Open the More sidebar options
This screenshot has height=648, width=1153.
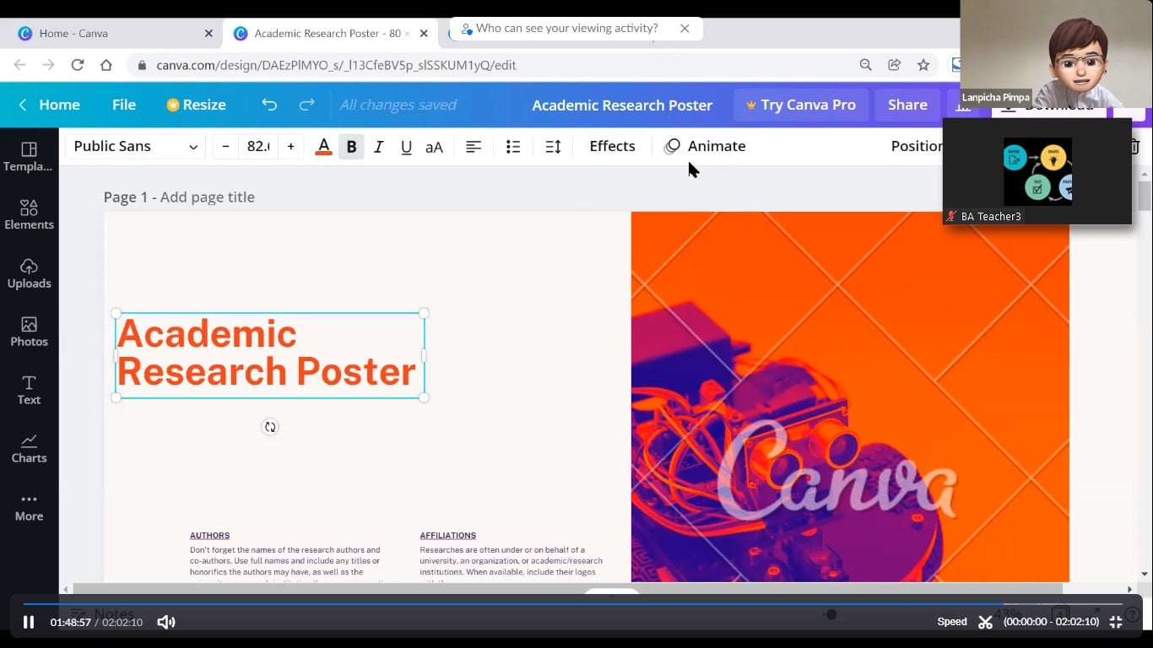(29, 506)
